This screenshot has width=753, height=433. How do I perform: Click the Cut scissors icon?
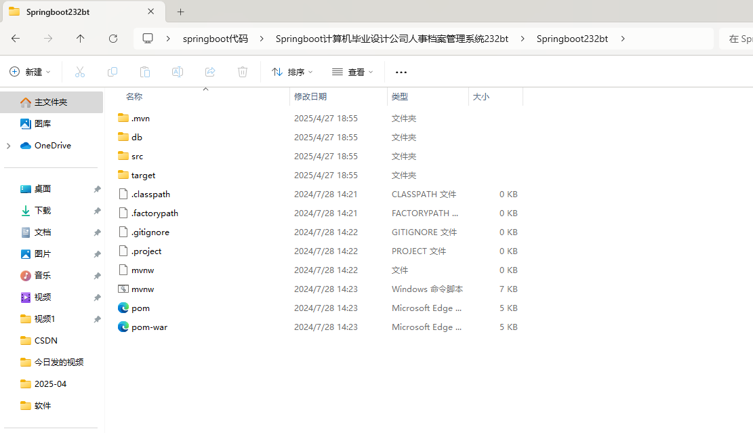click(80, 72)
